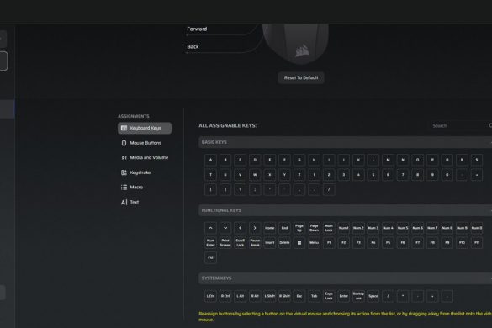Image resolution: width=492 pixels, height=328 pixels.
Task: Collapse the Functional Keys section header
Action: [x=345, y=210]
